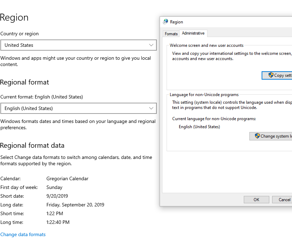
Task: Click the Long time: label
Action: pos(12,222)
